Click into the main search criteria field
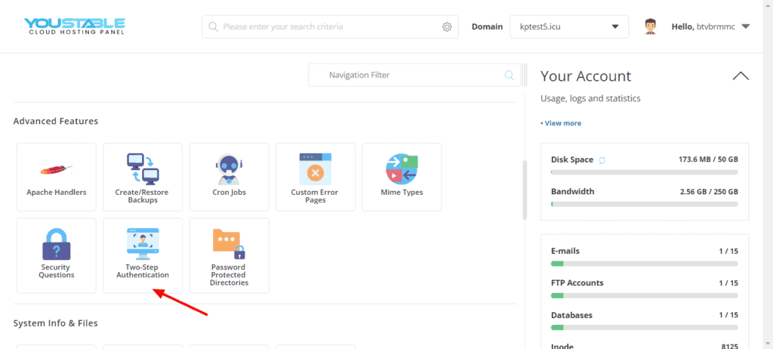The height and width of the screenshot is (349, 773). click(x=328, y=27)
